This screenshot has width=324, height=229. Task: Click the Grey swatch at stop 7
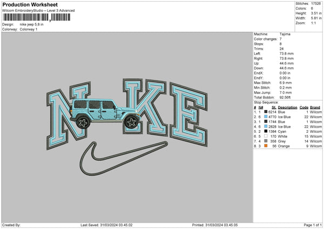[266, 141]
